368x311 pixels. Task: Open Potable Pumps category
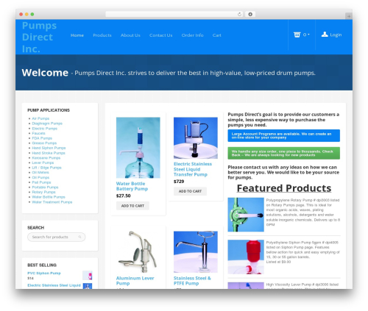[45, 187]
